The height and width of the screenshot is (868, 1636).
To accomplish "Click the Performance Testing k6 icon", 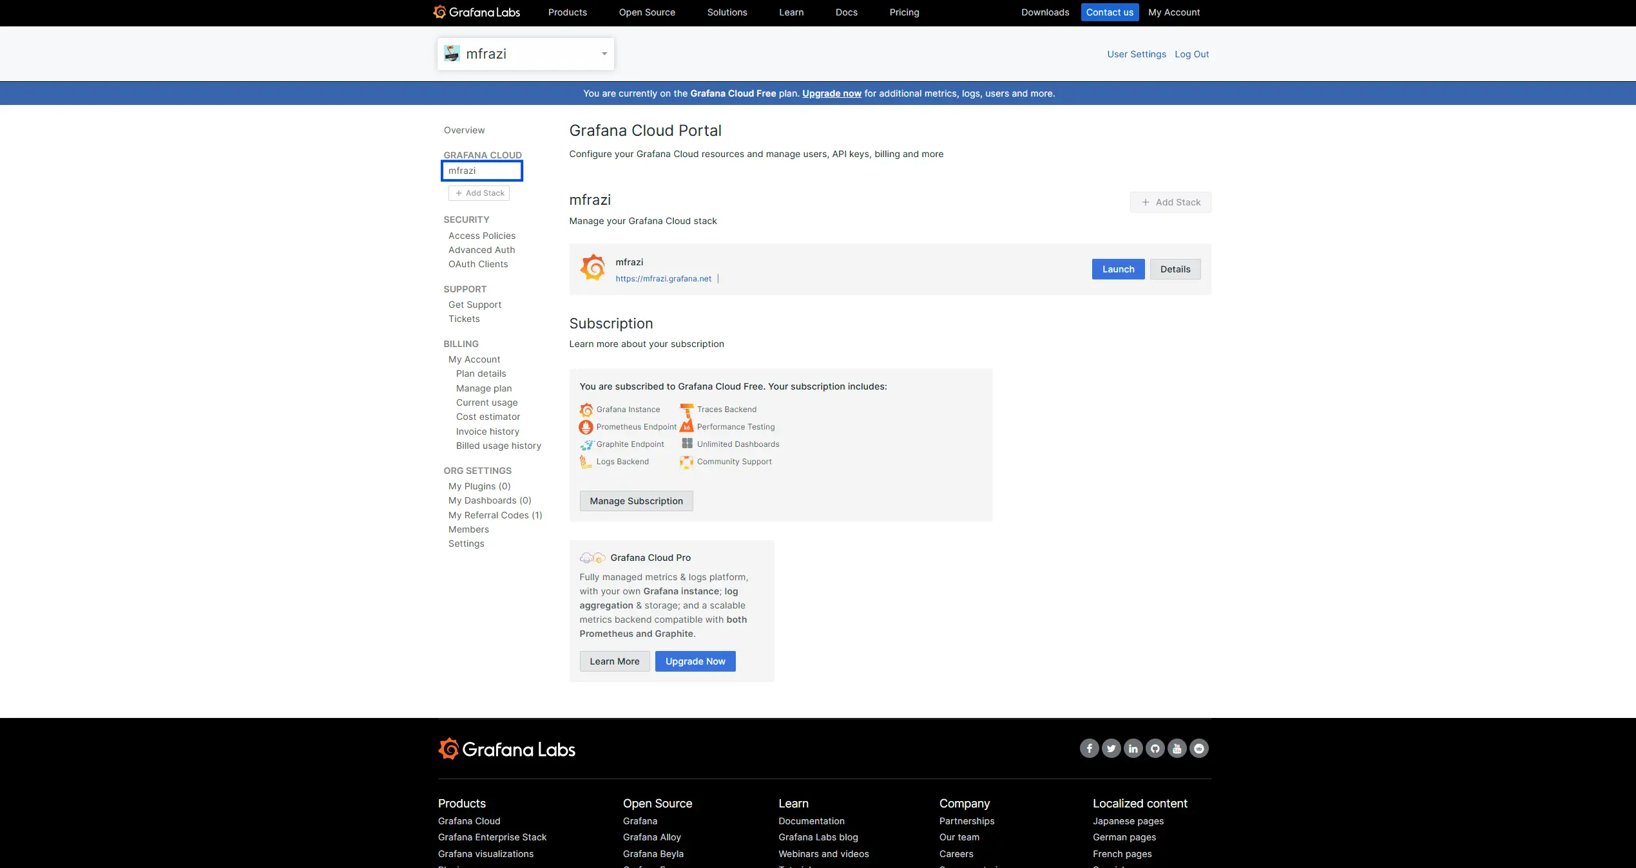I will 686,427.
